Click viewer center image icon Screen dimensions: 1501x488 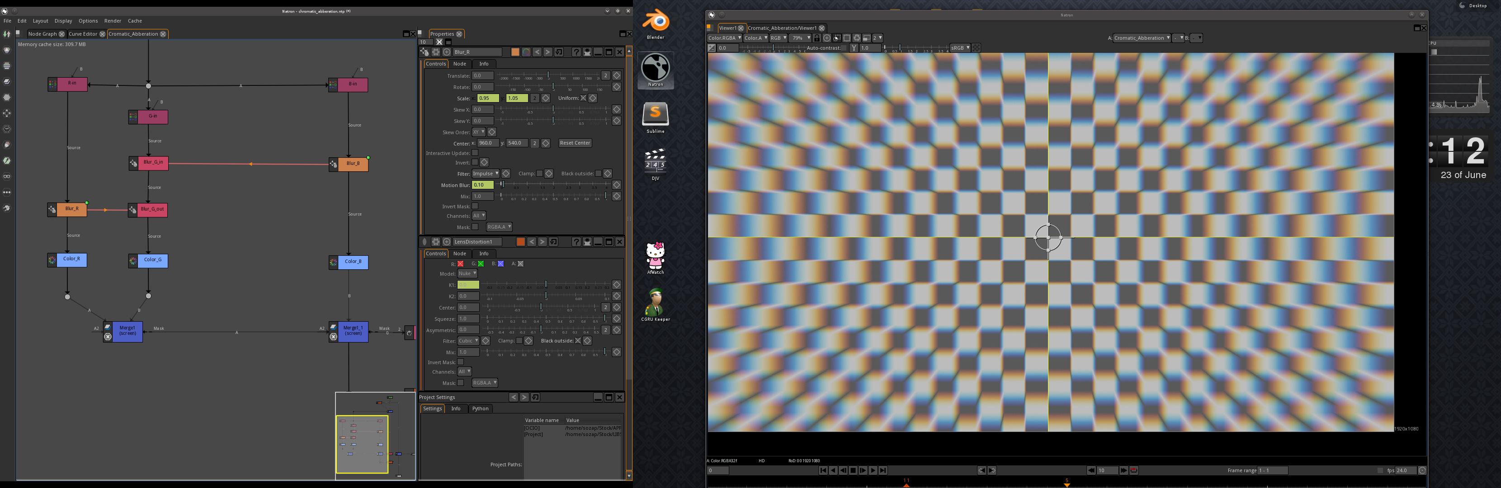pos(827,38)
